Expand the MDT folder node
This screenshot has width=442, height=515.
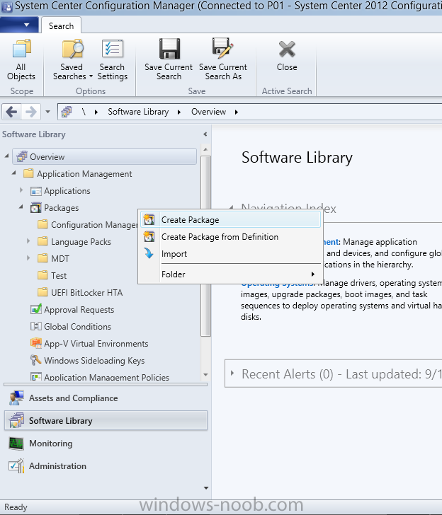coord(28,258)
